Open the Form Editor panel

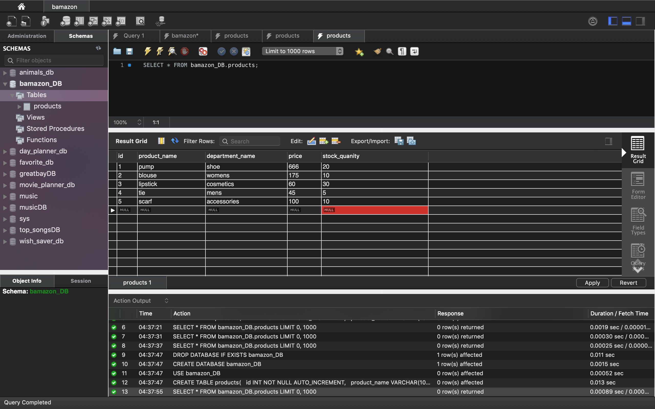(x=638, y=186)
